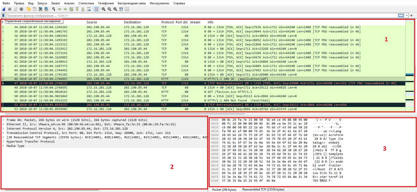This screenshot has width=417, height=192.
Task: Open the Захват menu
Action: pyautogui.click(x=55, y=3)
